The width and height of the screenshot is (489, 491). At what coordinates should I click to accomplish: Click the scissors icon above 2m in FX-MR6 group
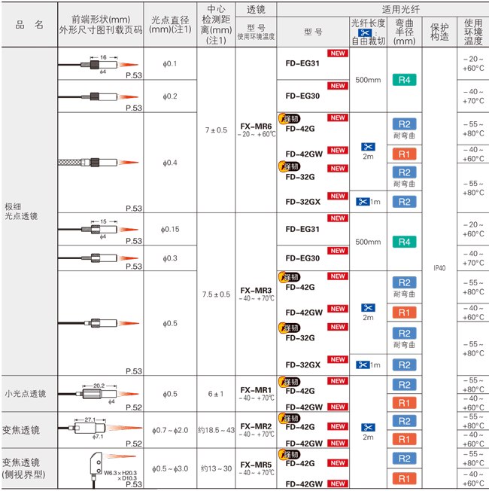368,147
